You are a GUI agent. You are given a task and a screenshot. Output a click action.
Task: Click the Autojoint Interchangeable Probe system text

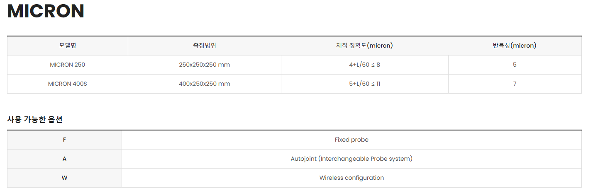tap(351, 159)
